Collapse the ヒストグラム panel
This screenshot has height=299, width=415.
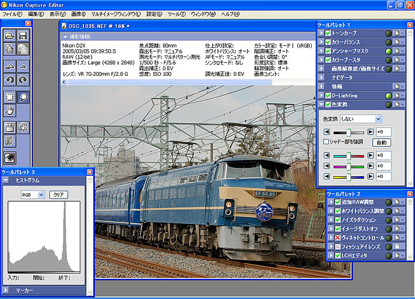(6, 180)
